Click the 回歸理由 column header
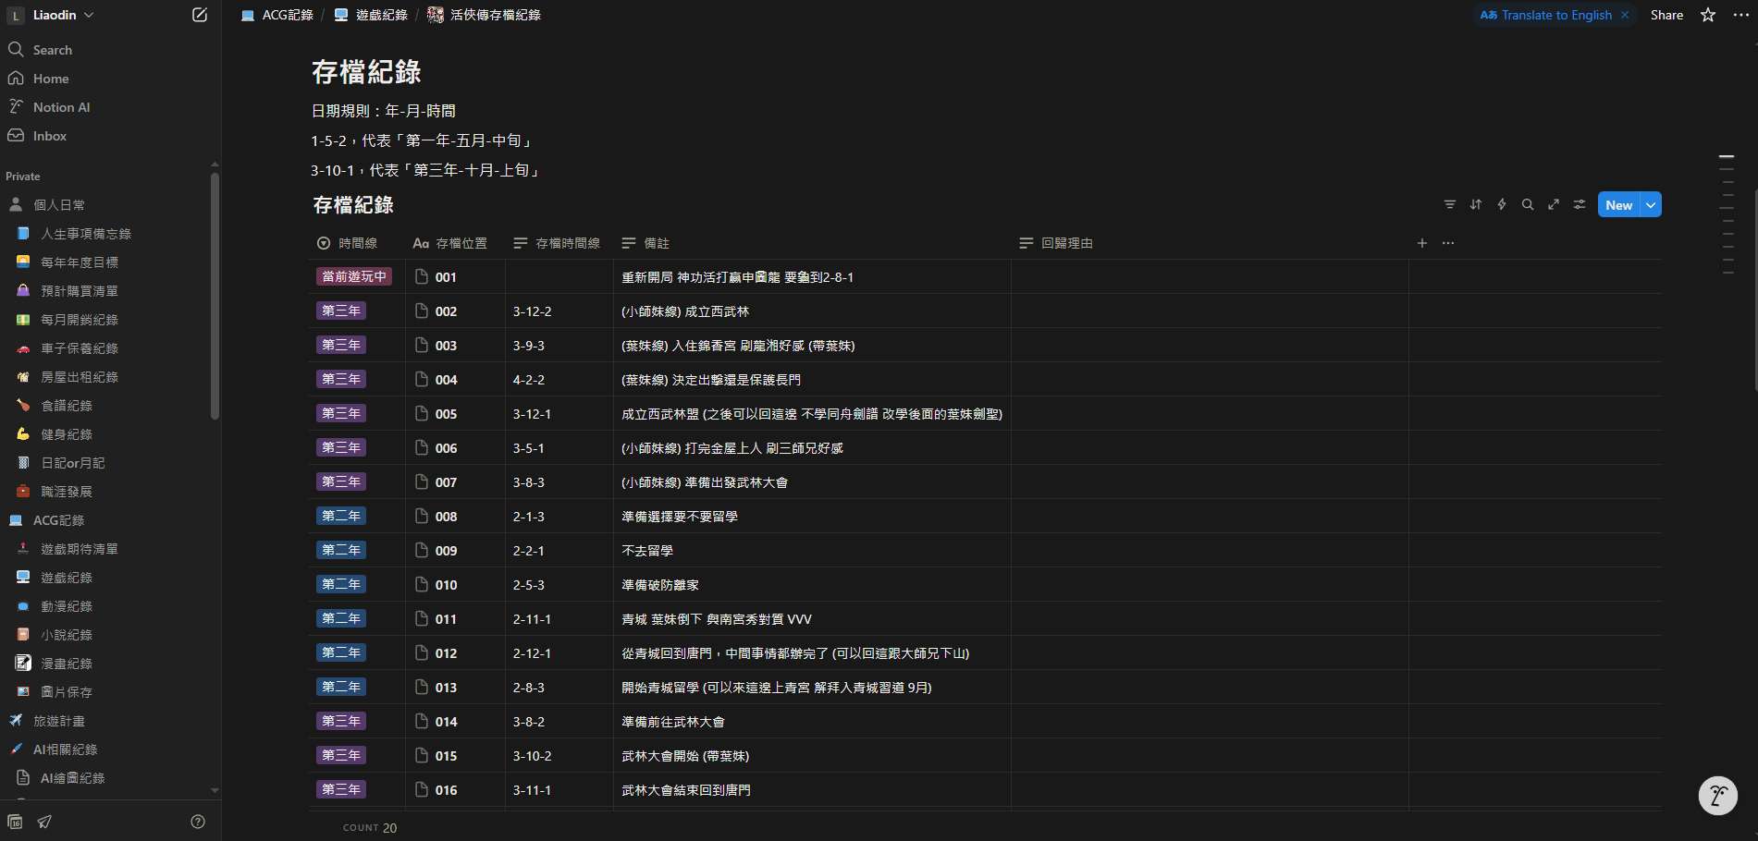This screenshot has width=1758, height=841. point(1210,243)
